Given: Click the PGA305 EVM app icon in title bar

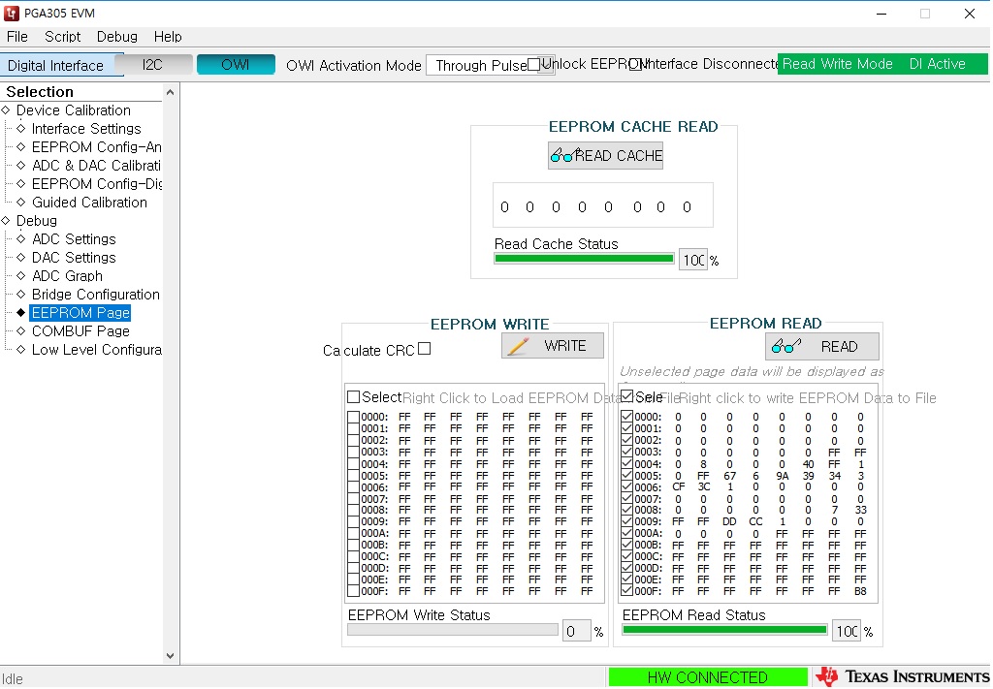Looking at the screenshot, I should tap(12, 13).
